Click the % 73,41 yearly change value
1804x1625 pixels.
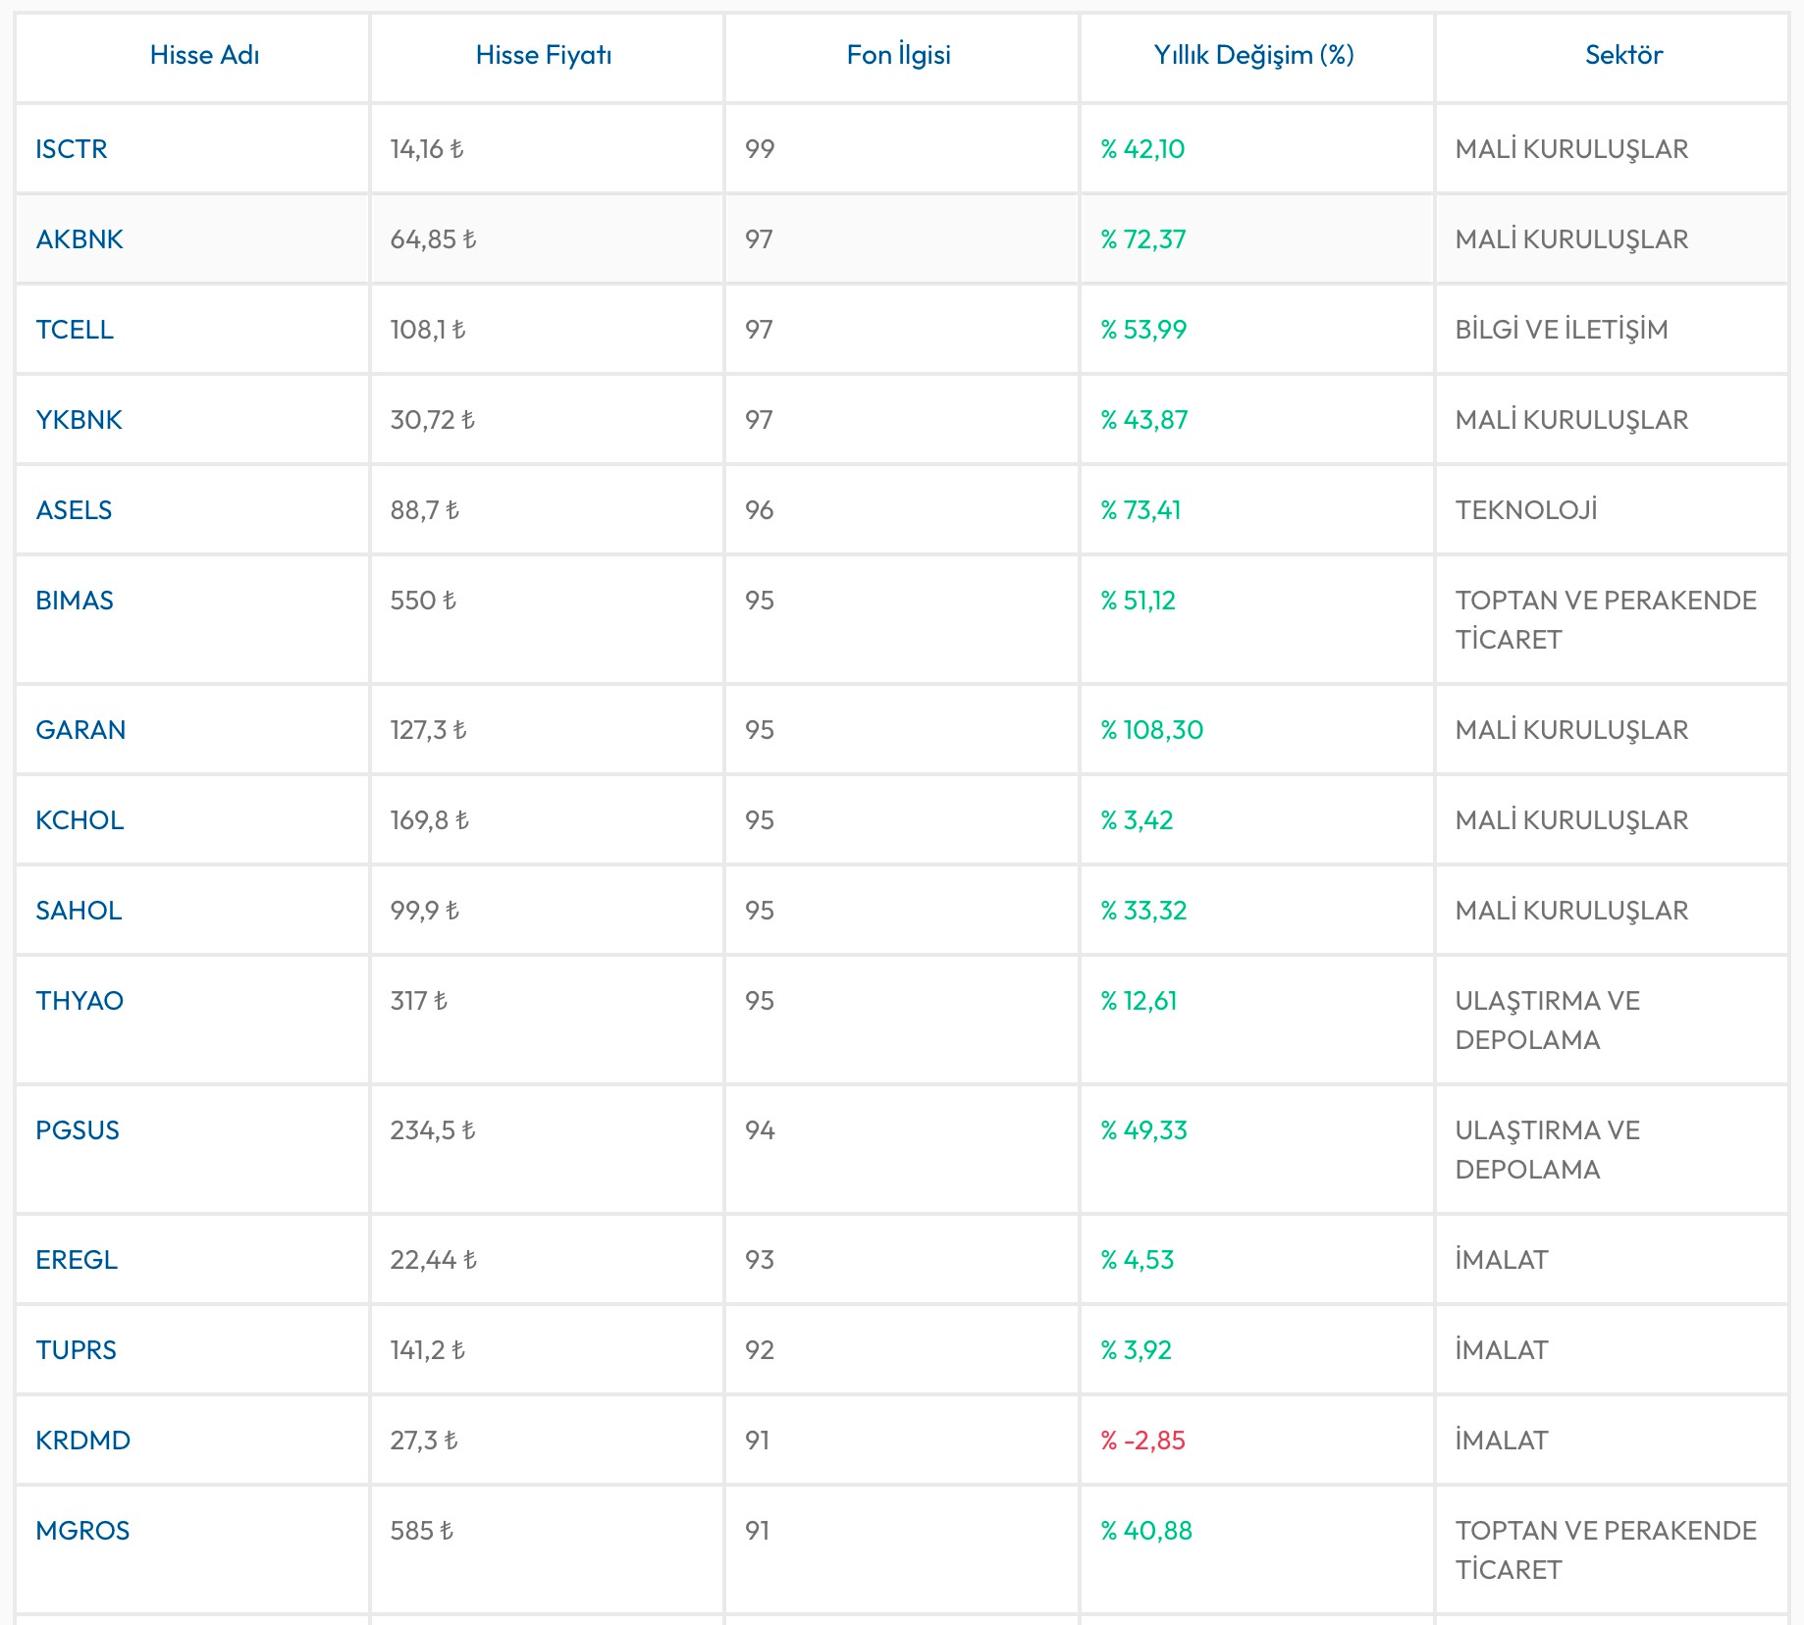[x=1141, y=510]
